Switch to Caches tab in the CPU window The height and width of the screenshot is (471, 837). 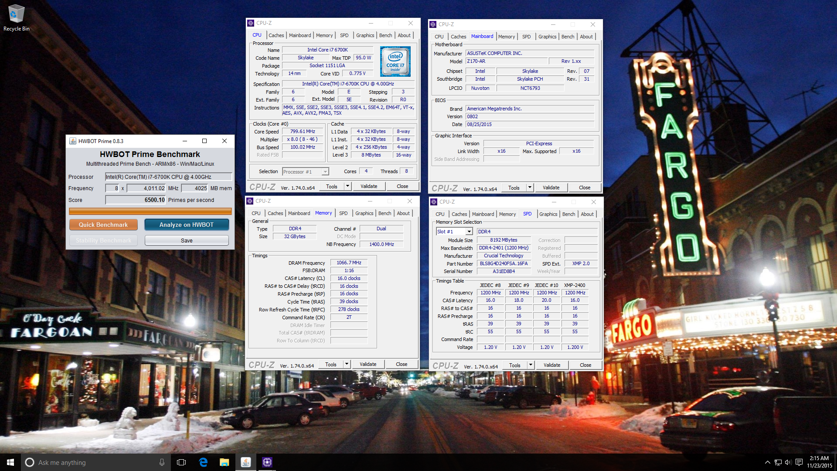(x=276, y=35)
